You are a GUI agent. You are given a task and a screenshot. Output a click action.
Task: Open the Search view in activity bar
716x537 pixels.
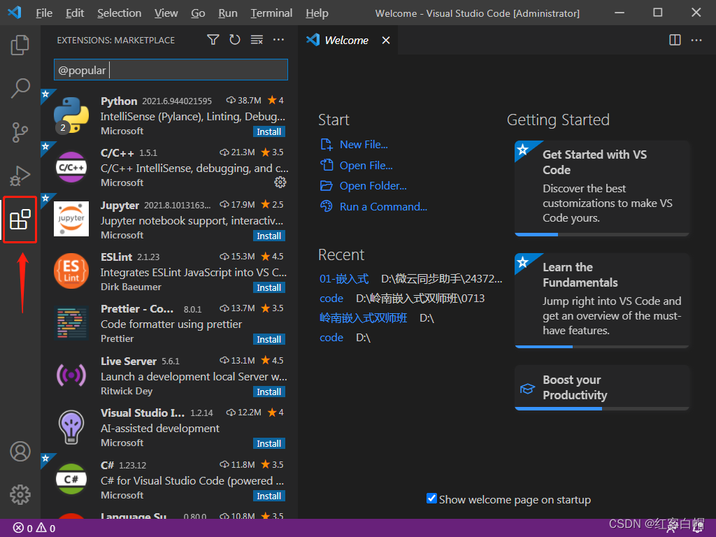point(20,88)
